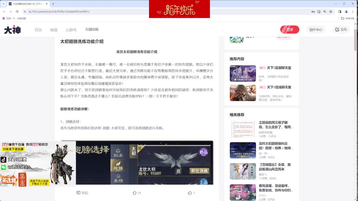This screenshot has height=201, width=358.
Task: Open the browser profile avatar
Action: coord(346,11)
